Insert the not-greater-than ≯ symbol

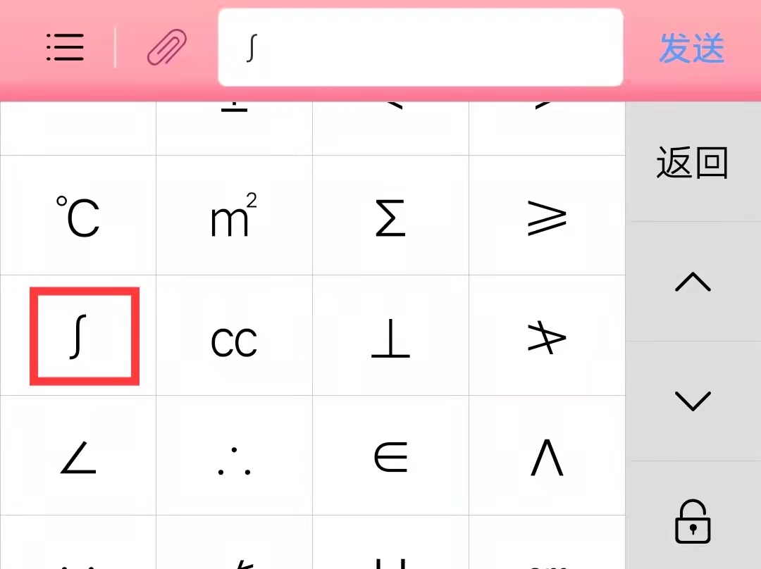click(x=547, y=336)
